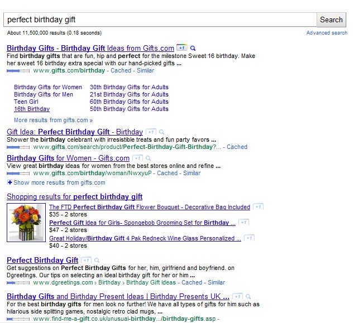Click More results from gifts.com »
The height and width of the screenshot is (323, 354).
pos(53,120)
